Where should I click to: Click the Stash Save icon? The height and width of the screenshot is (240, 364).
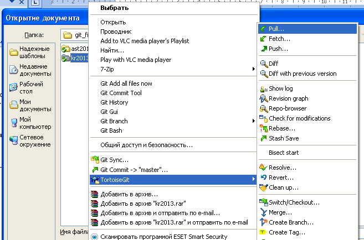(264, 139)
